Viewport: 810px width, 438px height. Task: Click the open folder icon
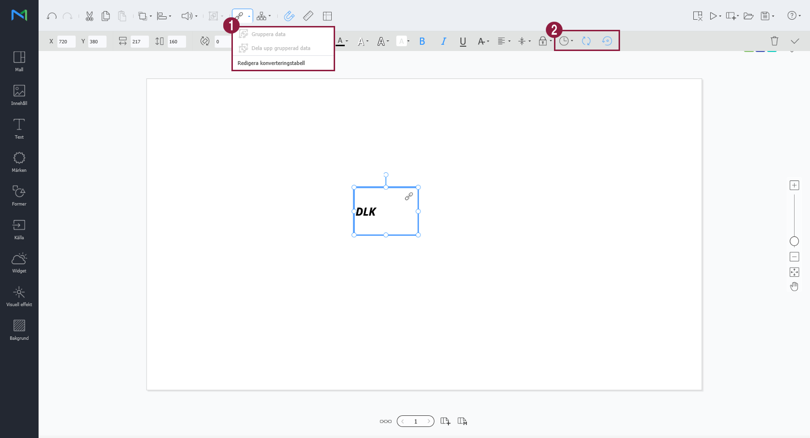click(x=748, y=16)
